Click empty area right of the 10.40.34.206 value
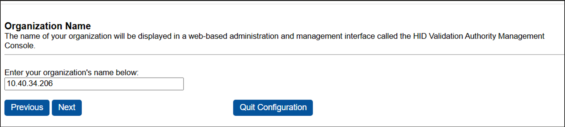Image resolution: width=565 pixels, height=127 pixels. click(x=120, y=84)
